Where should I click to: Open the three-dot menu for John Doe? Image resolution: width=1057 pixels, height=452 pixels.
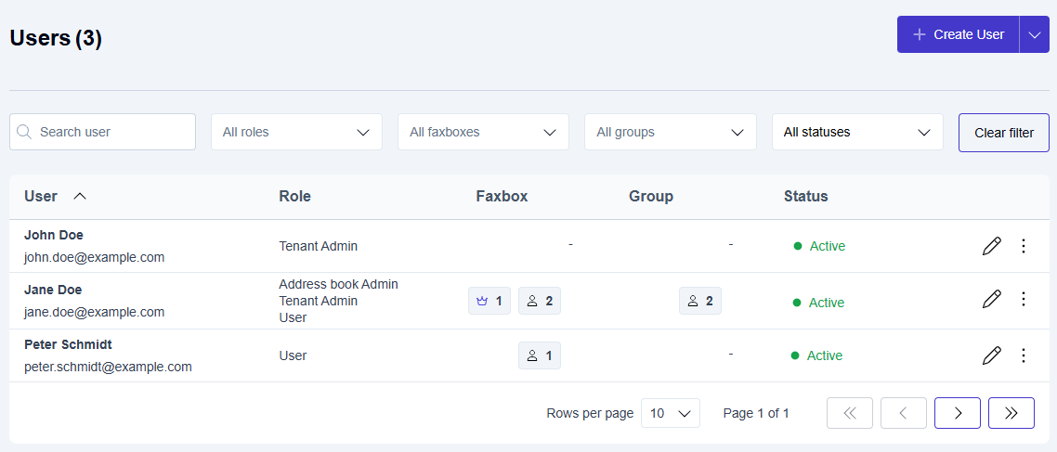click(1024, 246)
